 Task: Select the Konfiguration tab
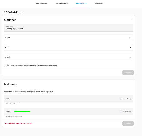coord(81,4)
